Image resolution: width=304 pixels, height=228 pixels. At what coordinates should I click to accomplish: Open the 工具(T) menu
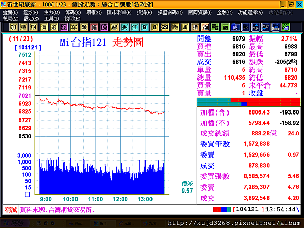[x=51, y=19]
